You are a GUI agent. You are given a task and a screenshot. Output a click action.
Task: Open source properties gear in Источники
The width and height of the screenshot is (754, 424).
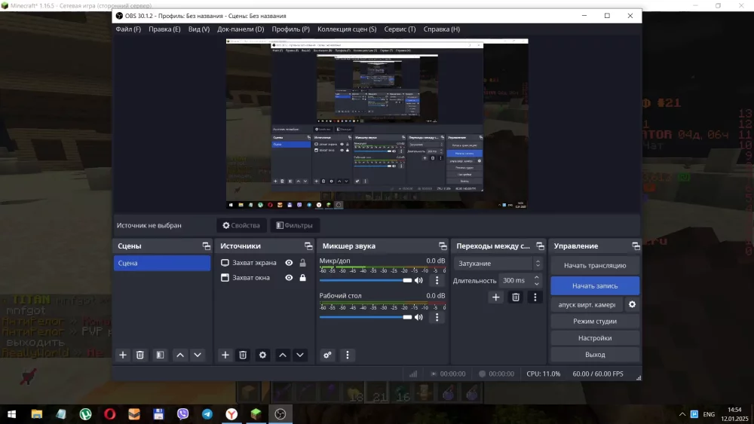(x=262, y=355)
